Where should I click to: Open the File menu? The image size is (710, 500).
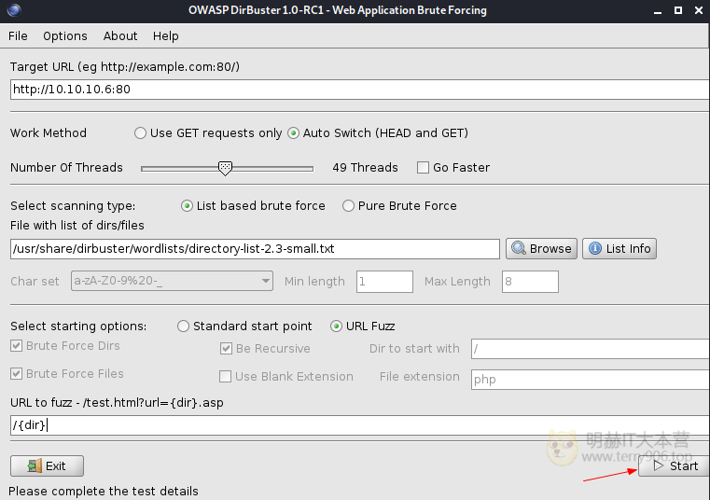click(18, 36)
